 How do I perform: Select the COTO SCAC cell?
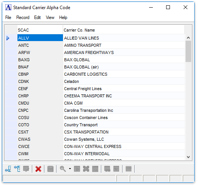(x=40, y=125)
